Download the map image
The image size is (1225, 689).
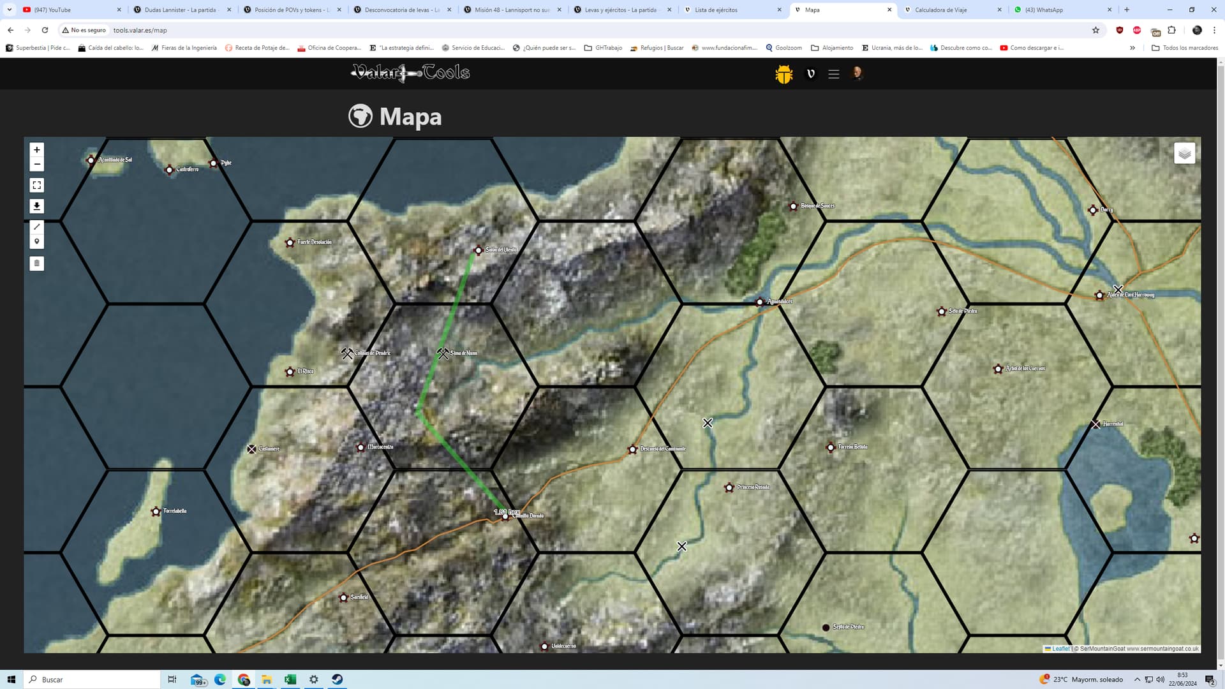point(37,206)
